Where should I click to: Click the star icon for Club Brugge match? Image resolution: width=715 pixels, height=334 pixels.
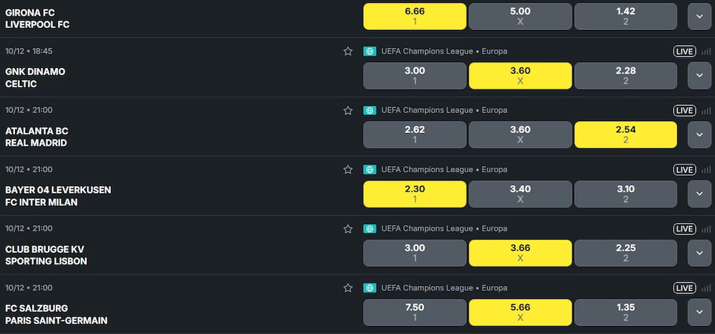click(x=348, y=229)
